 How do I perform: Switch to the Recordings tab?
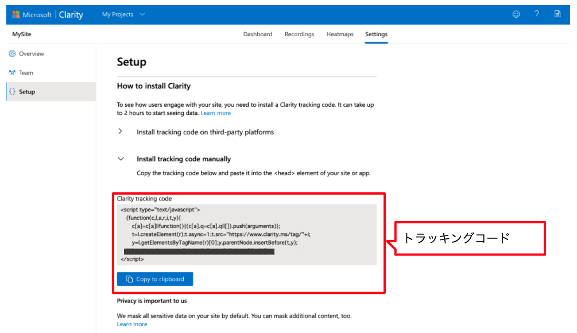click(x=299, y=34)
